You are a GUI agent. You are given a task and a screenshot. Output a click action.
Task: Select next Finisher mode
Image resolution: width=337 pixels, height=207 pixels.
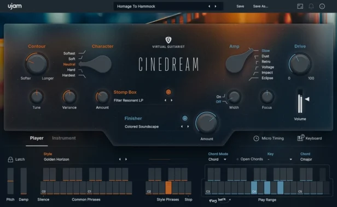[188, 126]
